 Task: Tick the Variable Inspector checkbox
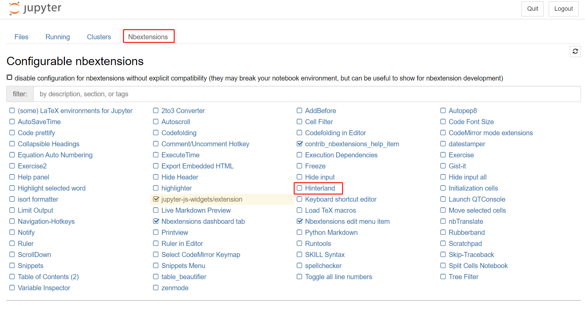(12, 288)
